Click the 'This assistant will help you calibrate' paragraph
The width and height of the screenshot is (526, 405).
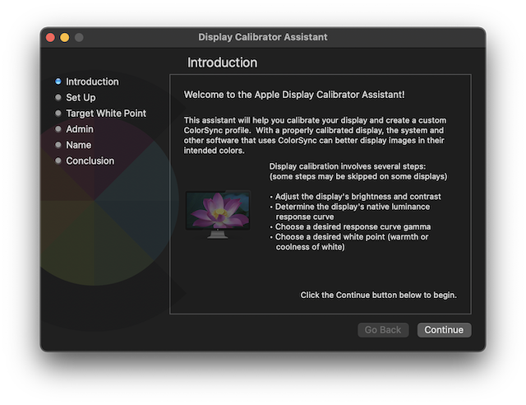[315, 136]
